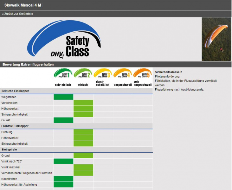Screen dimensions: 232x190
Task: Click Sinkgeschwindigkeit under Frontale Einklapper
Action: tap(14, 143)
